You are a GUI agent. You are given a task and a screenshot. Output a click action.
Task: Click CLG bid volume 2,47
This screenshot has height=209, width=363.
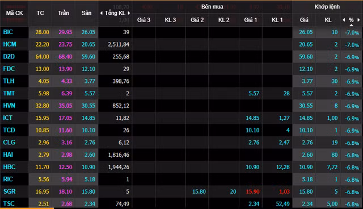click(284, 143)
